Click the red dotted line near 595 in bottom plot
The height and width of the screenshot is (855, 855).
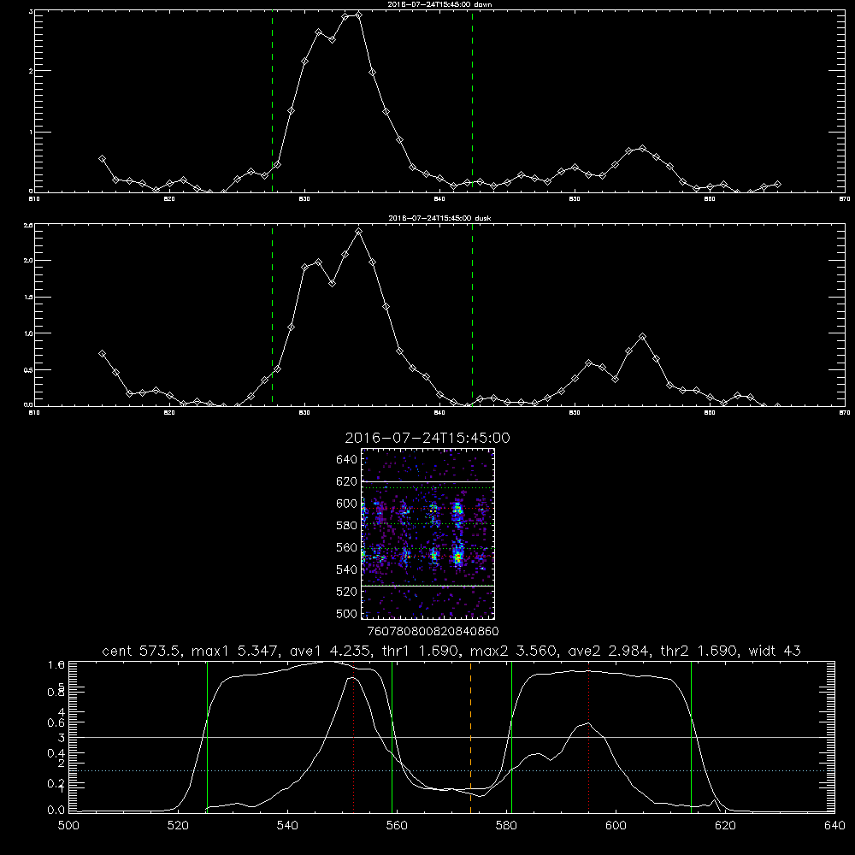(589, 736)
